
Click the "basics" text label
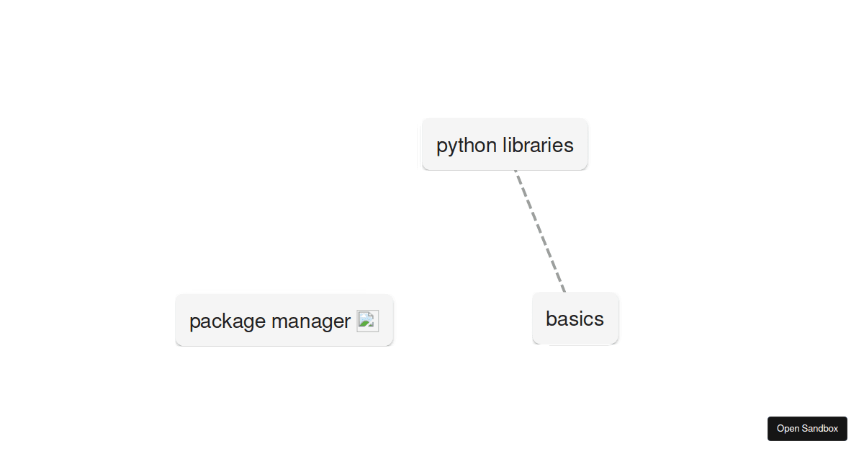pos(575,319)
